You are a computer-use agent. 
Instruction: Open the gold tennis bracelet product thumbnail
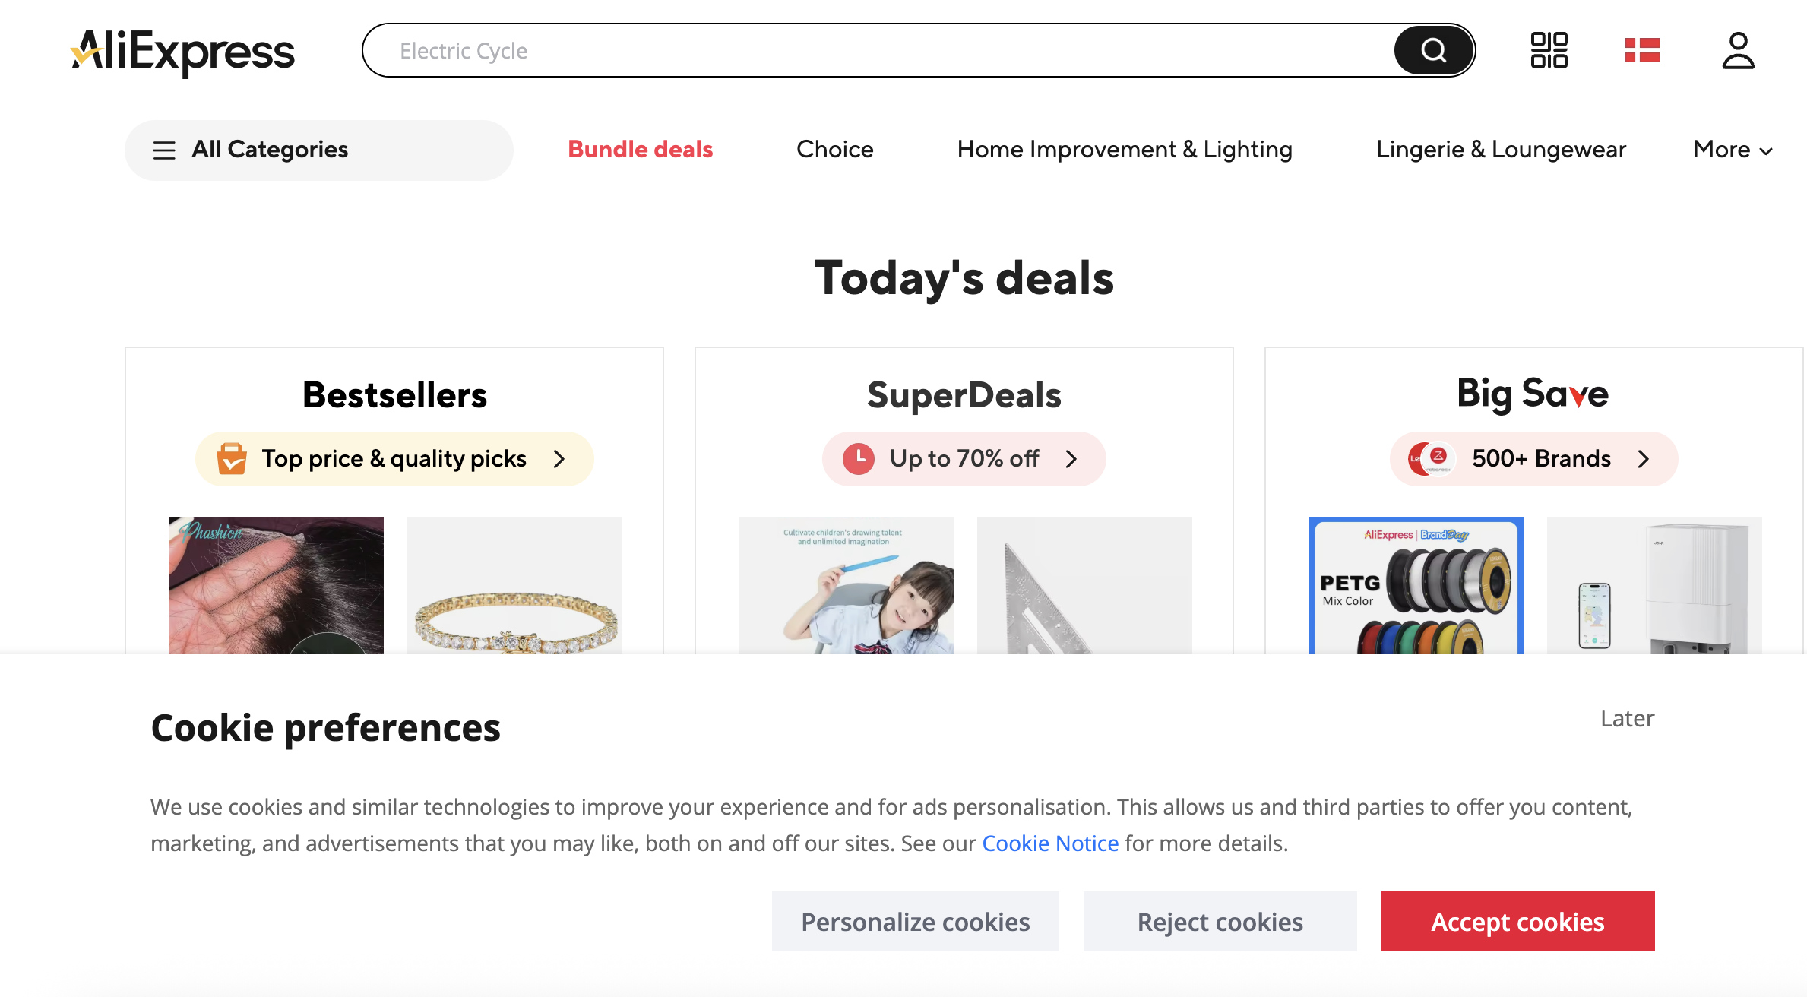(514, 585)
